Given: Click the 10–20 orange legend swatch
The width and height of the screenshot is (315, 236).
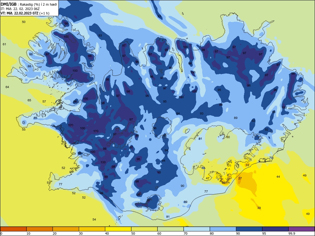Looking at the screenshot, I should [40, 229].
